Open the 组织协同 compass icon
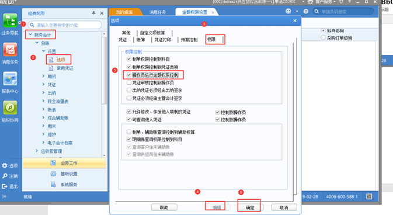 tap(10, 108)
